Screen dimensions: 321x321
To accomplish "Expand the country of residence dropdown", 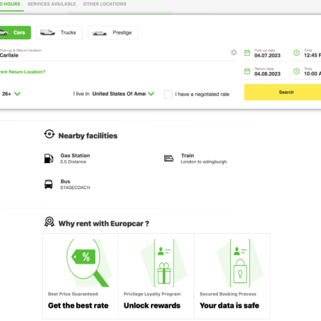I will click(123, 94).
